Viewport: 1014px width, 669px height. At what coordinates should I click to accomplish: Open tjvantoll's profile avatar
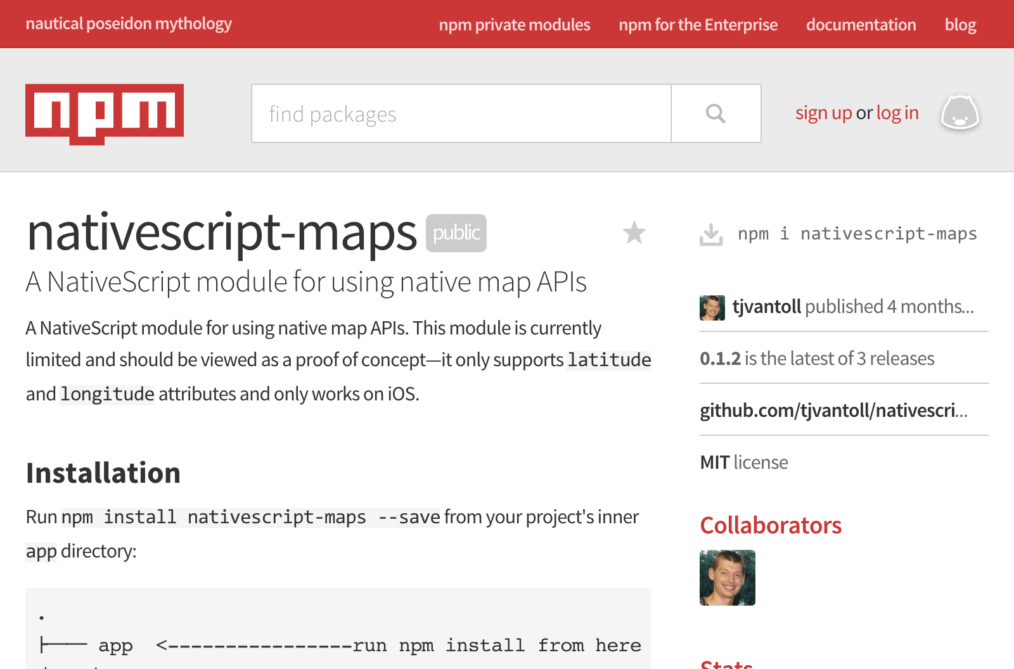click(x=712, y=307)
